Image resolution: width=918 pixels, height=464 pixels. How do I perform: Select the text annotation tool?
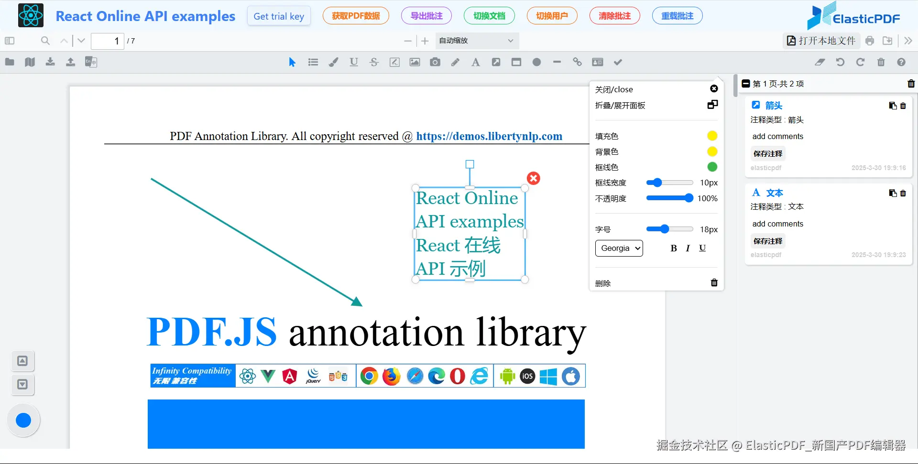point(475,62)
